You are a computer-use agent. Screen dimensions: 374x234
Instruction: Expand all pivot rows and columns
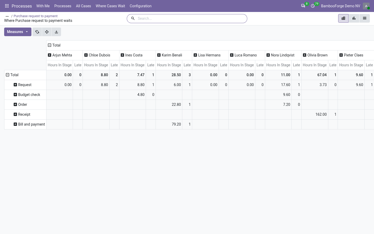[x=47, y=32]
